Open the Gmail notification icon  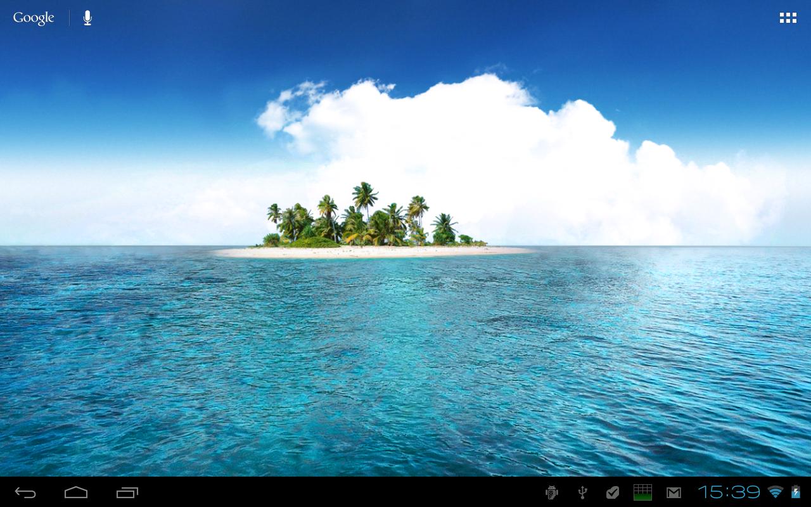(x=674, y=492)
